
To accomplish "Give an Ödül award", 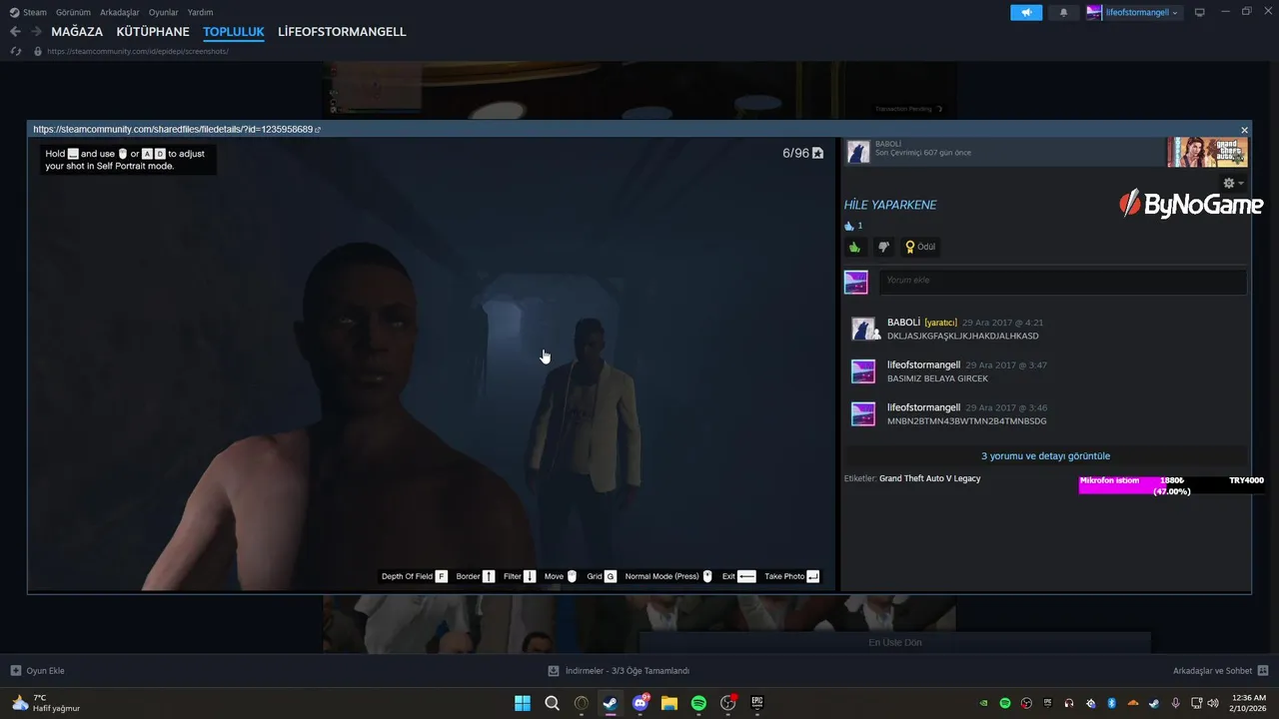I will click(920, 247).
